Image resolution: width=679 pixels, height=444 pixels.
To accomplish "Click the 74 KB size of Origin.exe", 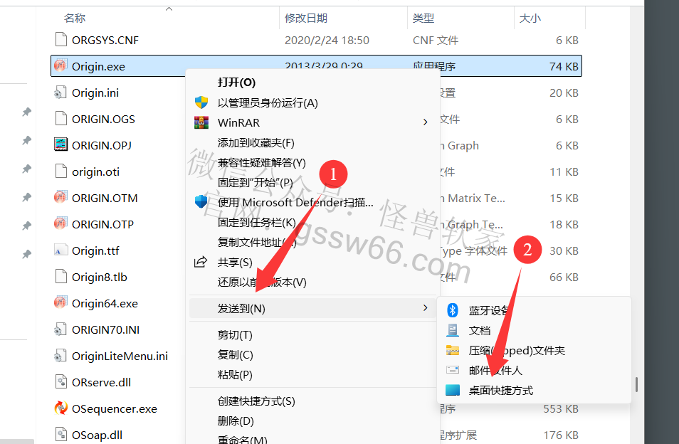I will [564, 66].
